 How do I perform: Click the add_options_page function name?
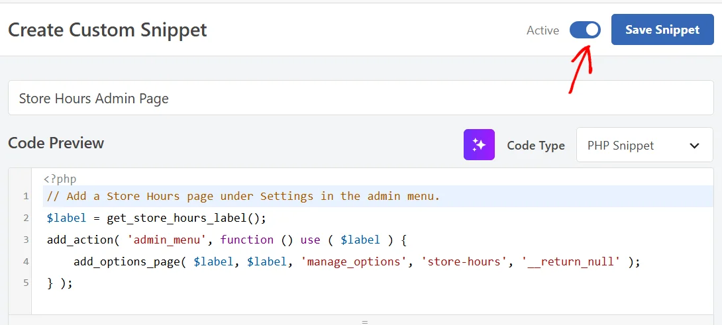127,262
